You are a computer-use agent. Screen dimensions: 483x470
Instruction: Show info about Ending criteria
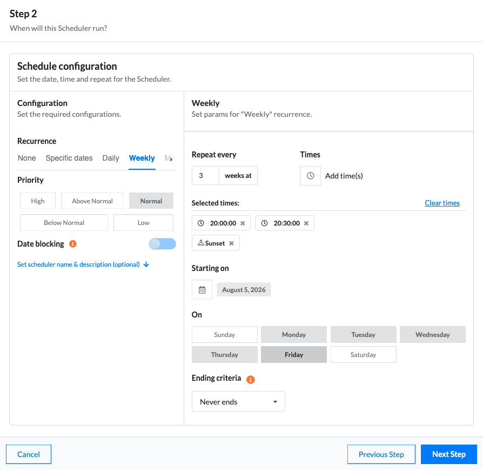point(251,379)
